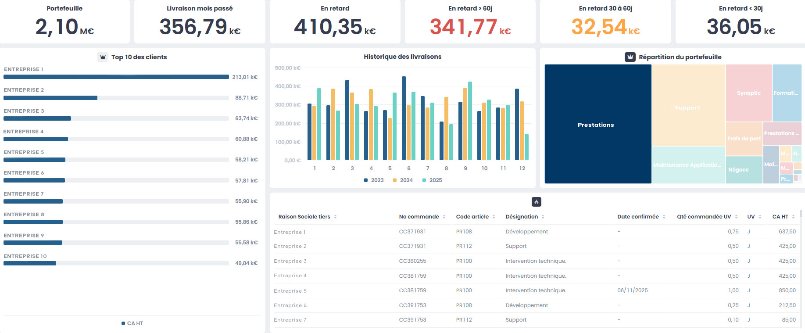Toggle the 2025 legend entry
Screen dimensions: 805x333
click(432, 180)
